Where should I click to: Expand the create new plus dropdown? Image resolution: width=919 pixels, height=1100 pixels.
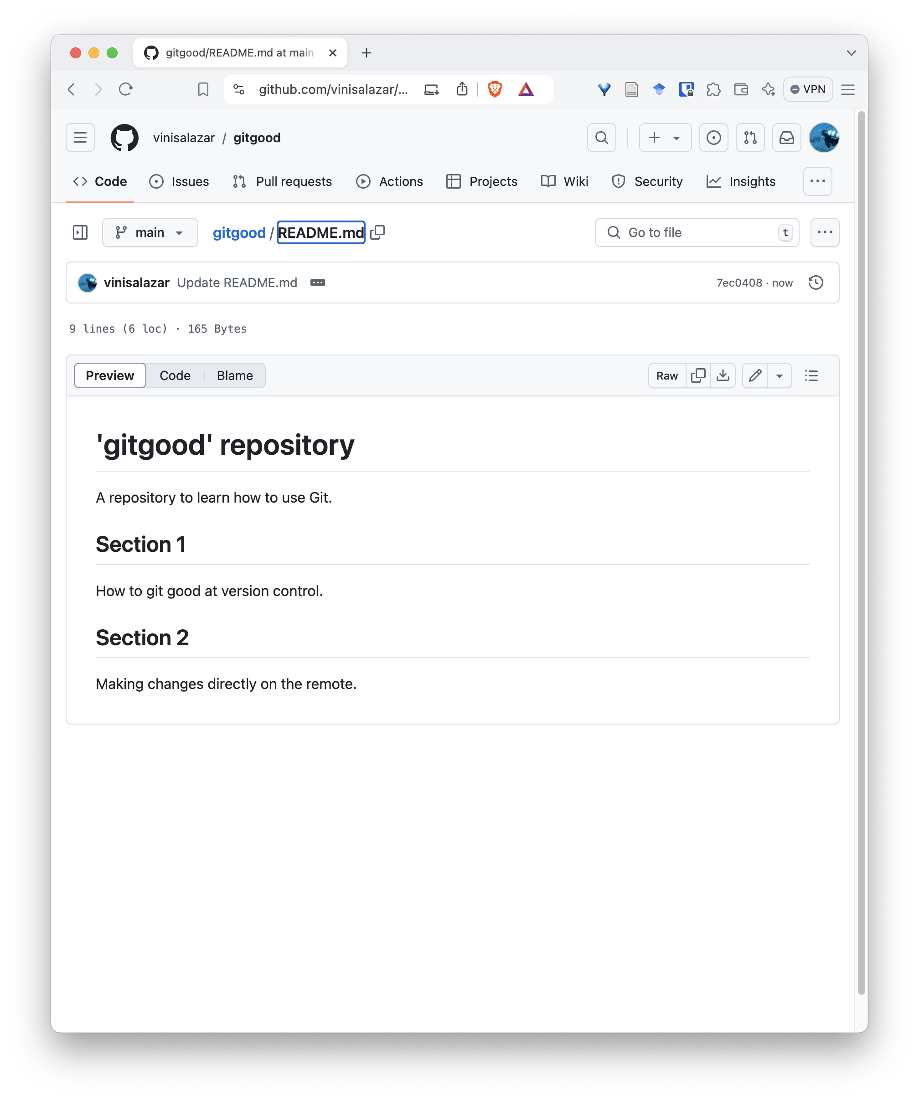[x=665, y=138]
